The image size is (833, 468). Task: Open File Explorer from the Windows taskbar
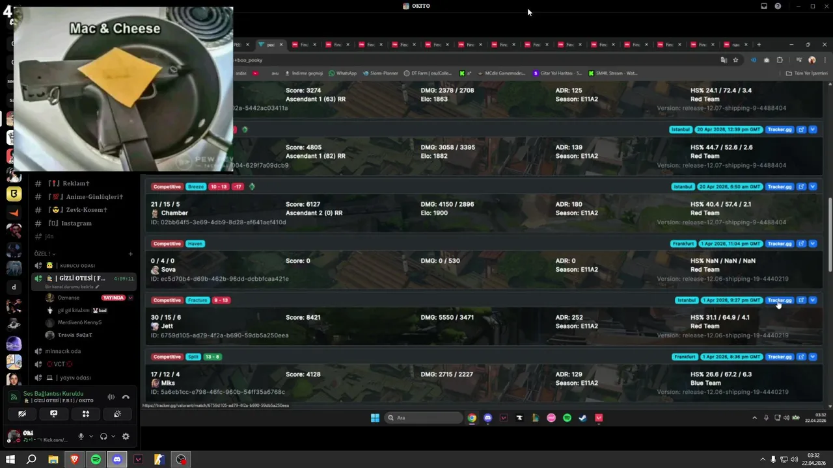click(x=53, y=460)
